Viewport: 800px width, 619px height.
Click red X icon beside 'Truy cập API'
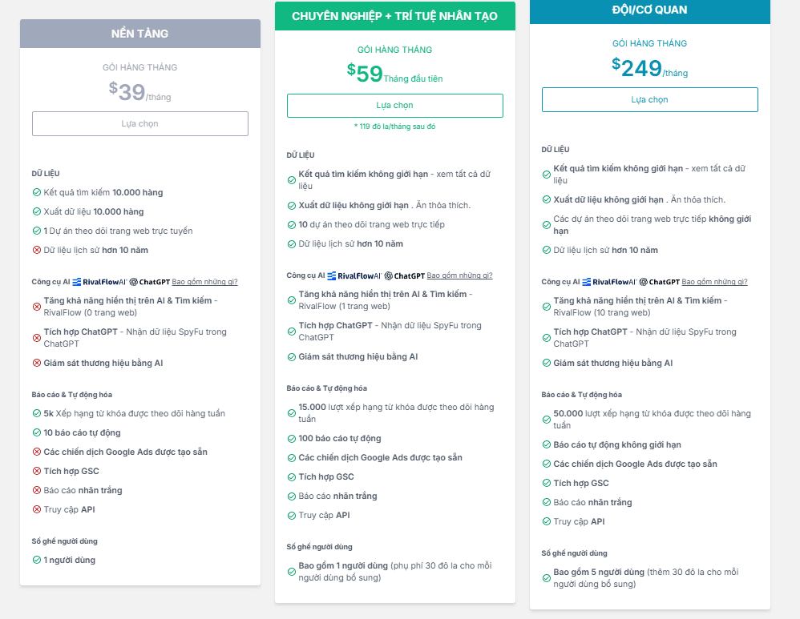tap(37, 510)
